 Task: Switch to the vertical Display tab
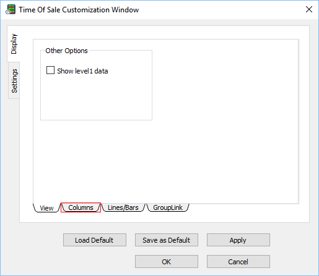pyautogui.click(x=14, y=44)
